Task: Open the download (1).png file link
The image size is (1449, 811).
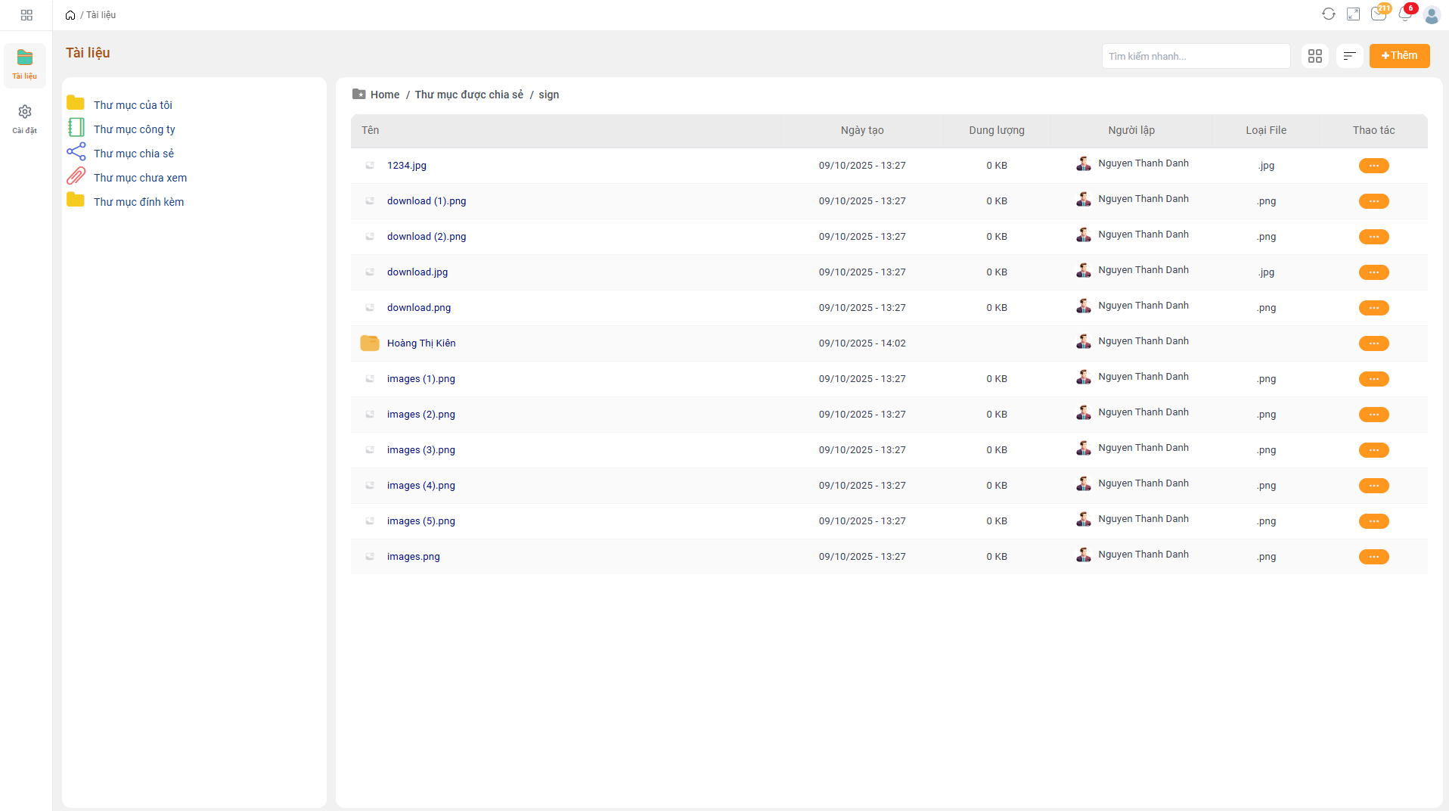Action: (x=427, y=201)
